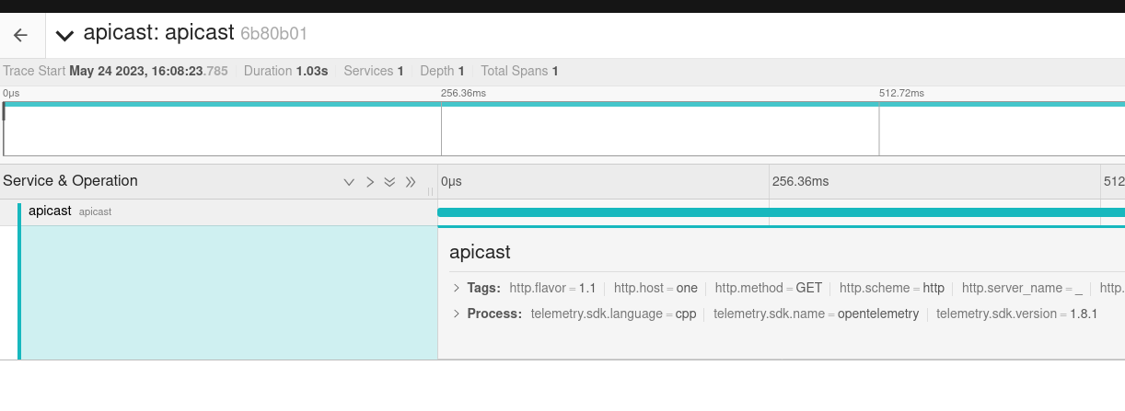Expand the Process section
Image resolution: width=1125 pixels, height=411 pixels.
[457, 314]
